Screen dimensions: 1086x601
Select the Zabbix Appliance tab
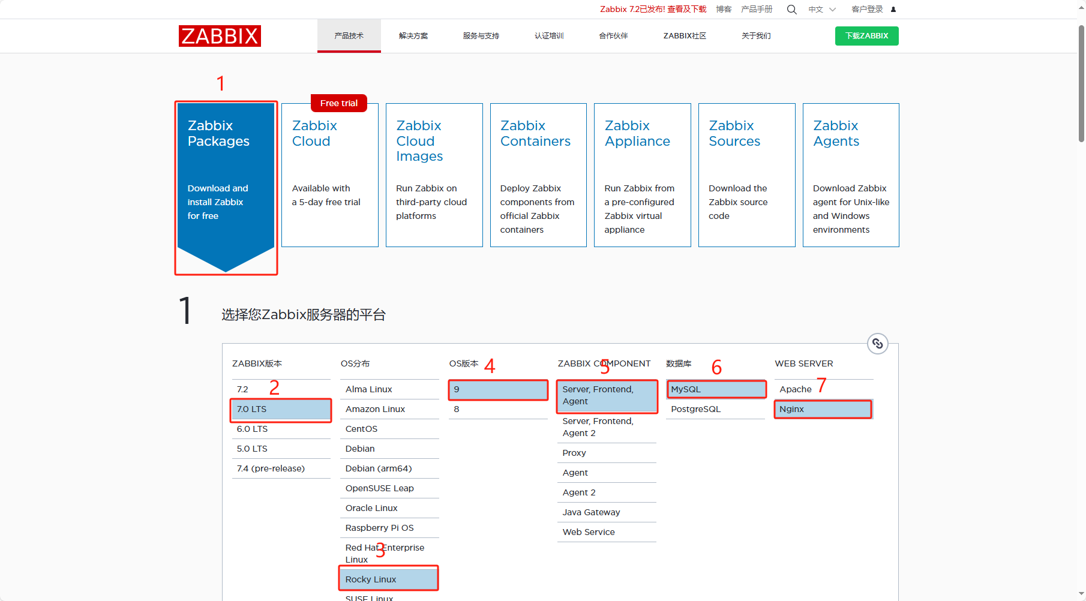643,175
